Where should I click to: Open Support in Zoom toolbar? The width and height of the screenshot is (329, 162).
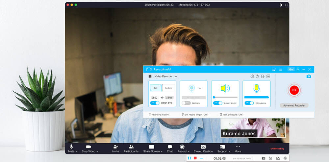coord(222,149)
